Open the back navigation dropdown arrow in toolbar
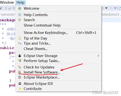The width and height of the screenshot is (121, 96). click(106, 8)
